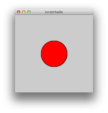Click the lower half of the red circle
Screen dimensions: 108x113
pyautogui.click(x=54, y=60)
